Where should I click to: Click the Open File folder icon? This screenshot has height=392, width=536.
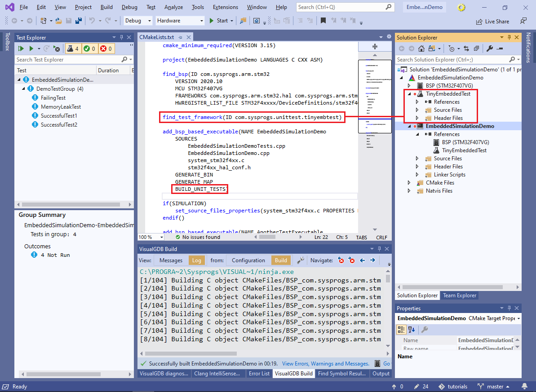tap(58, 21)
